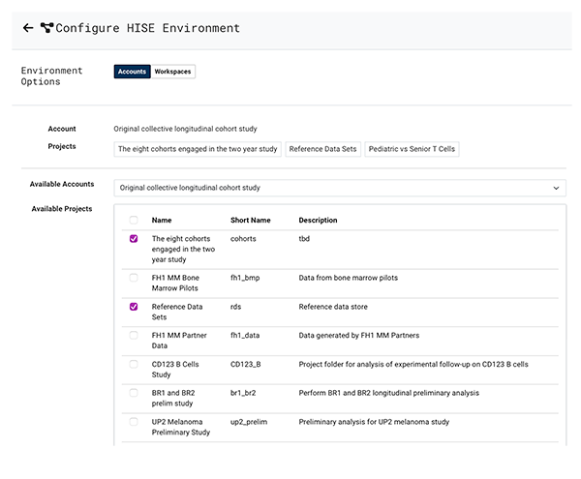This screenshot has height=479, width=581.
Task: Toggle the select-all projects header checkbox
Action: (134, 220)
